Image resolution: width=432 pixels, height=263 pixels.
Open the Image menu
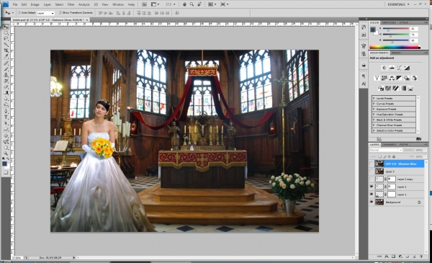(35, 4)
